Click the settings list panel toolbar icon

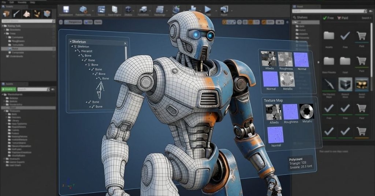[101, 10]
